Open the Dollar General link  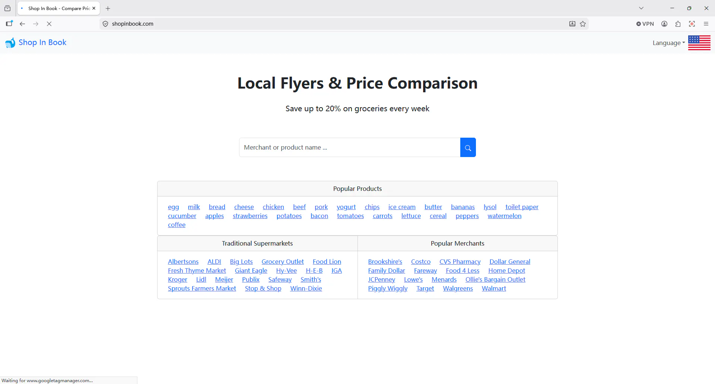(510, 262)
